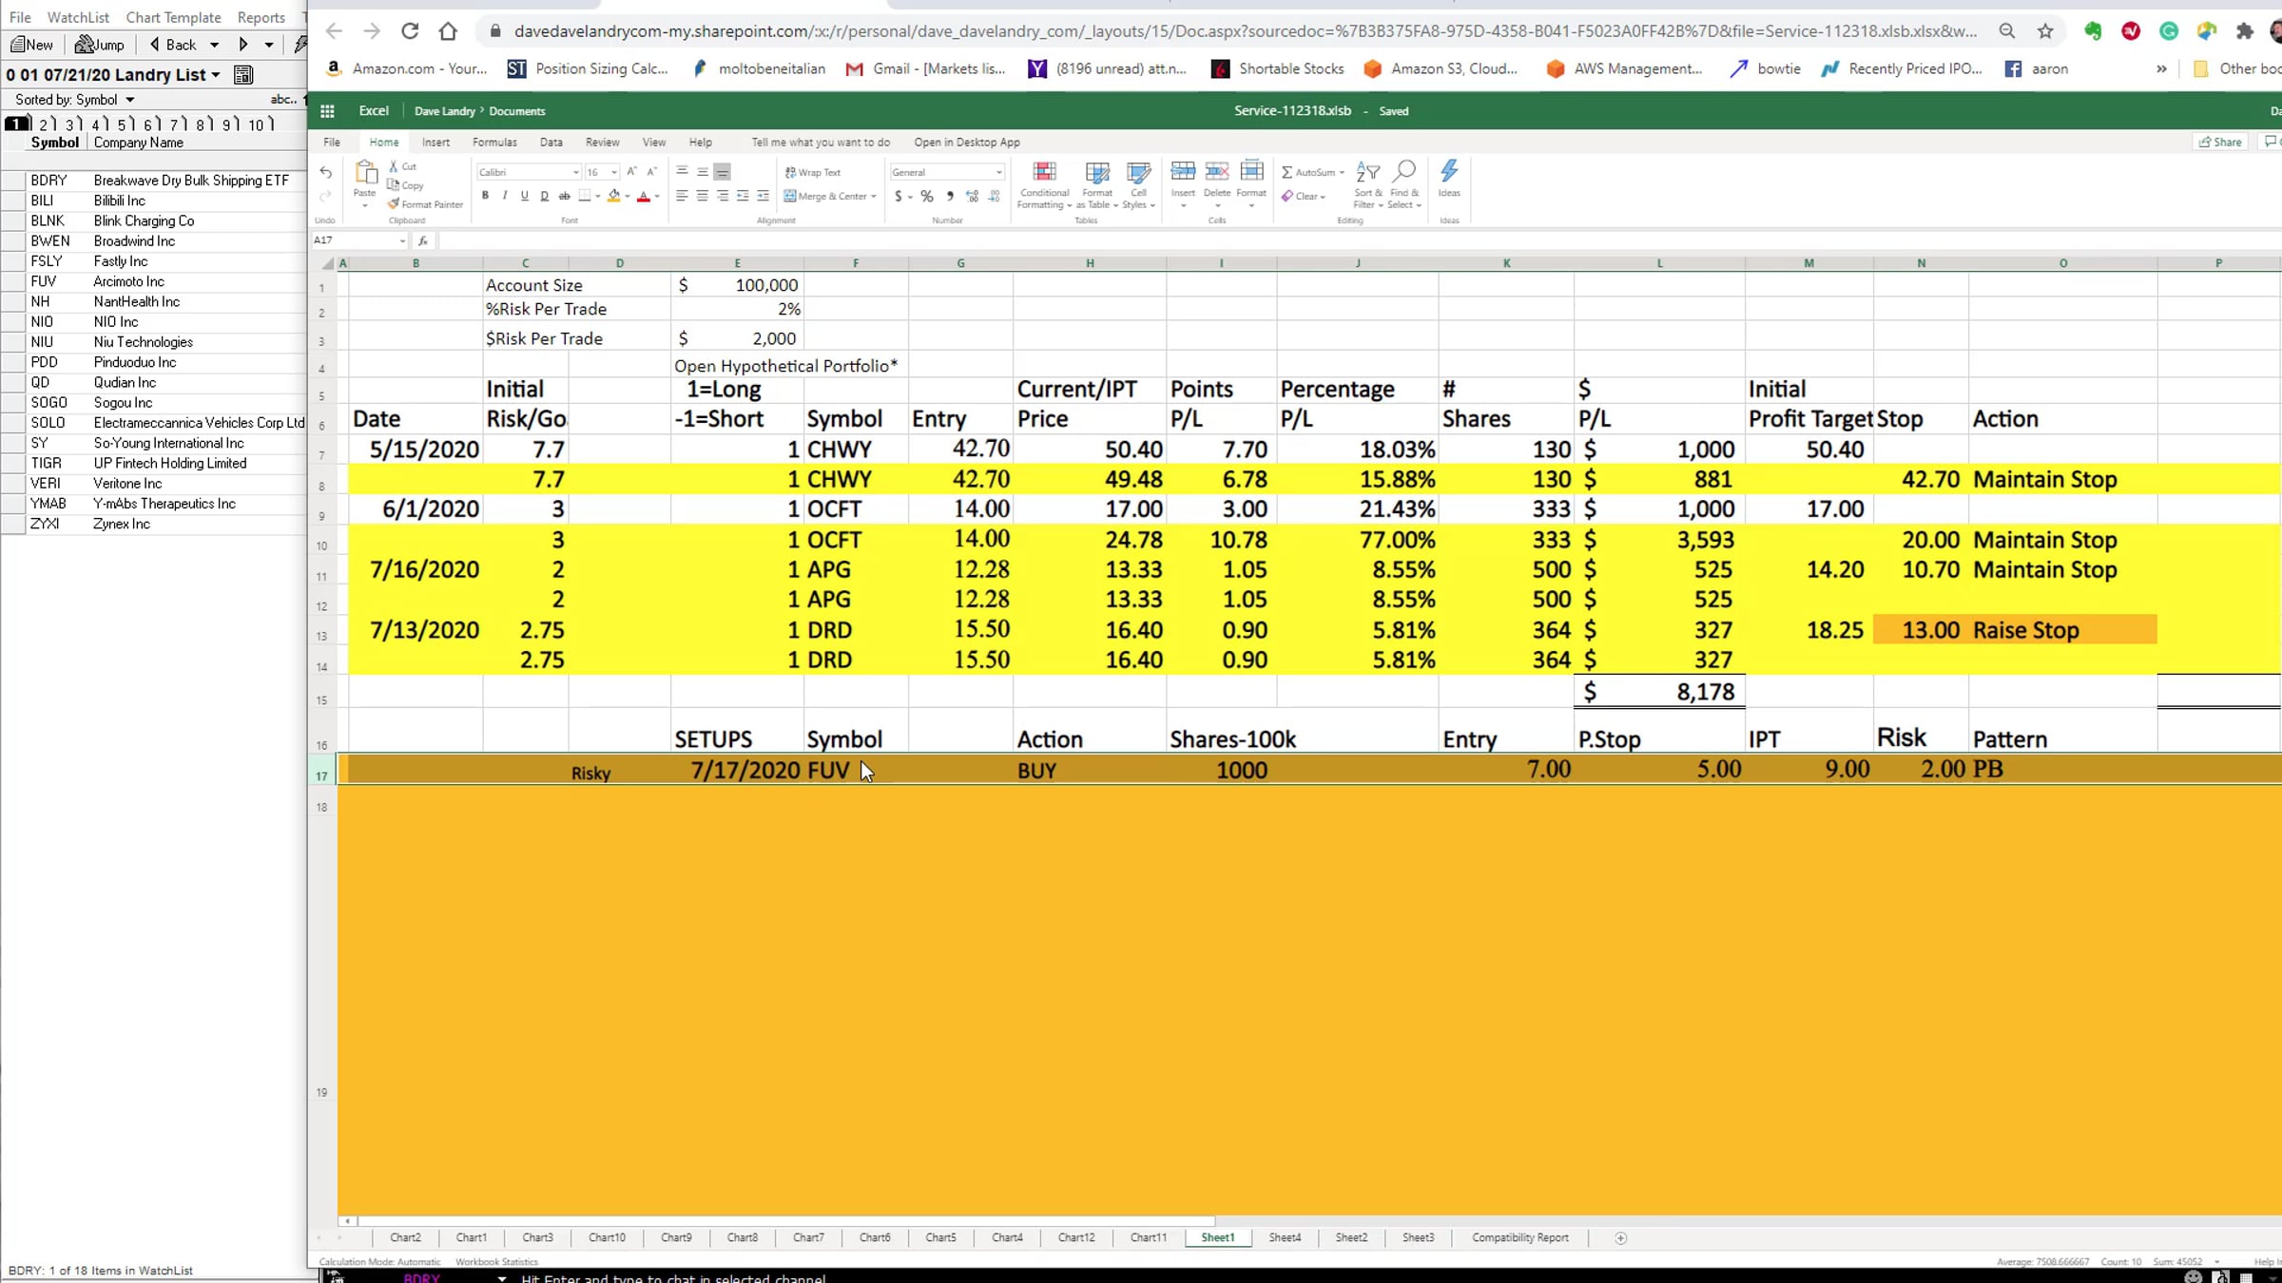Open the fill color picker
Screen dimensions: 2282x1283
[614, 196]
